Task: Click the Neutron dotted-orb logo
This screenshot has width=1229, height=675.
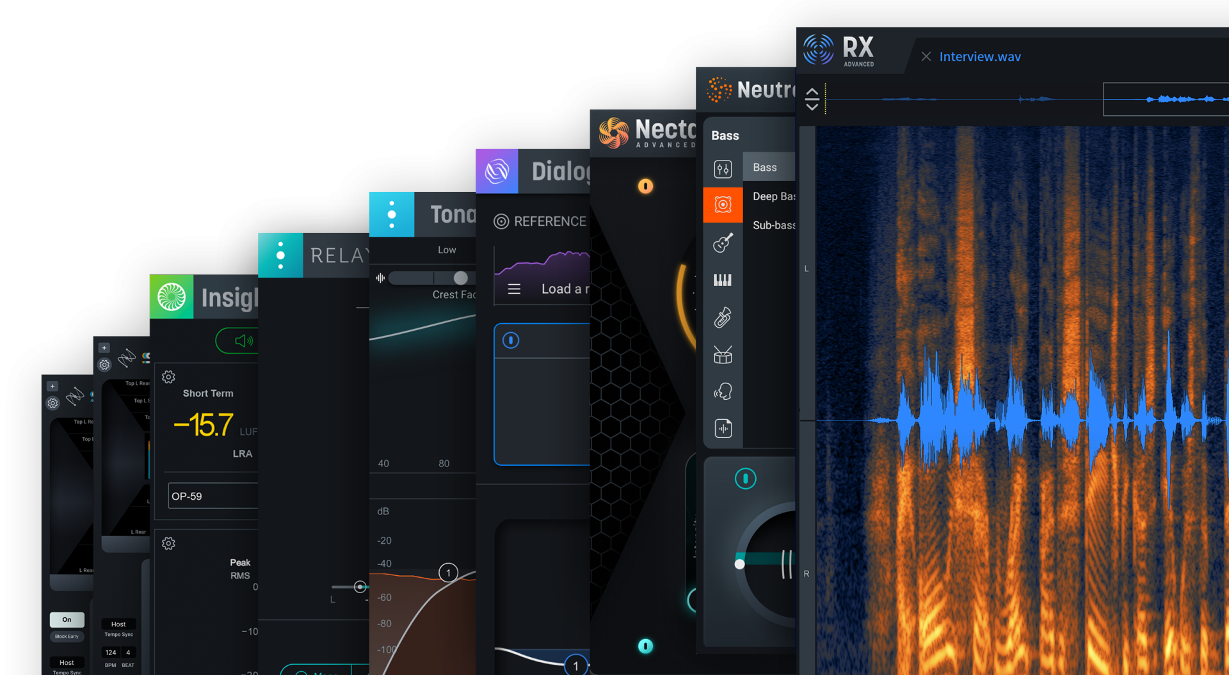Action: click(x=719, y=90)
